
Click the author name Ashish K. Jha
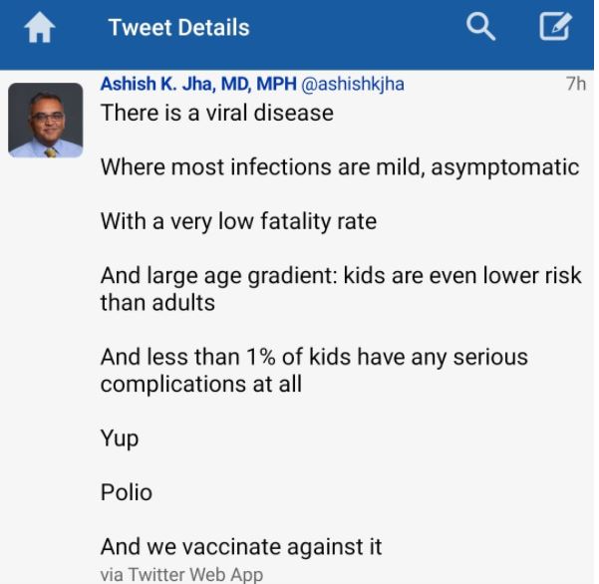[x=197, y=84]
